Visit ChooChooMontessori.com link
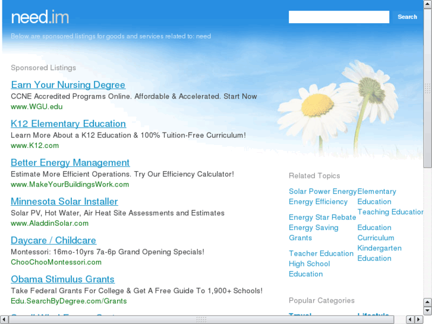 pyautogui.click(x=56, y=262)
